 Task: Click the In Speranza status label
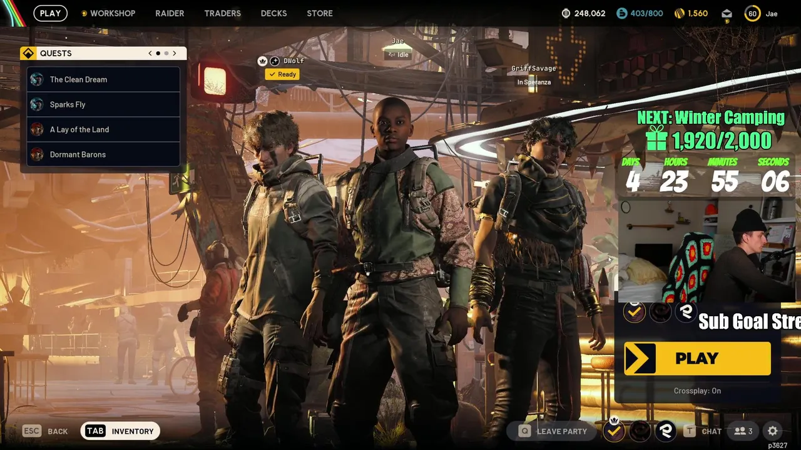point(534,82)
